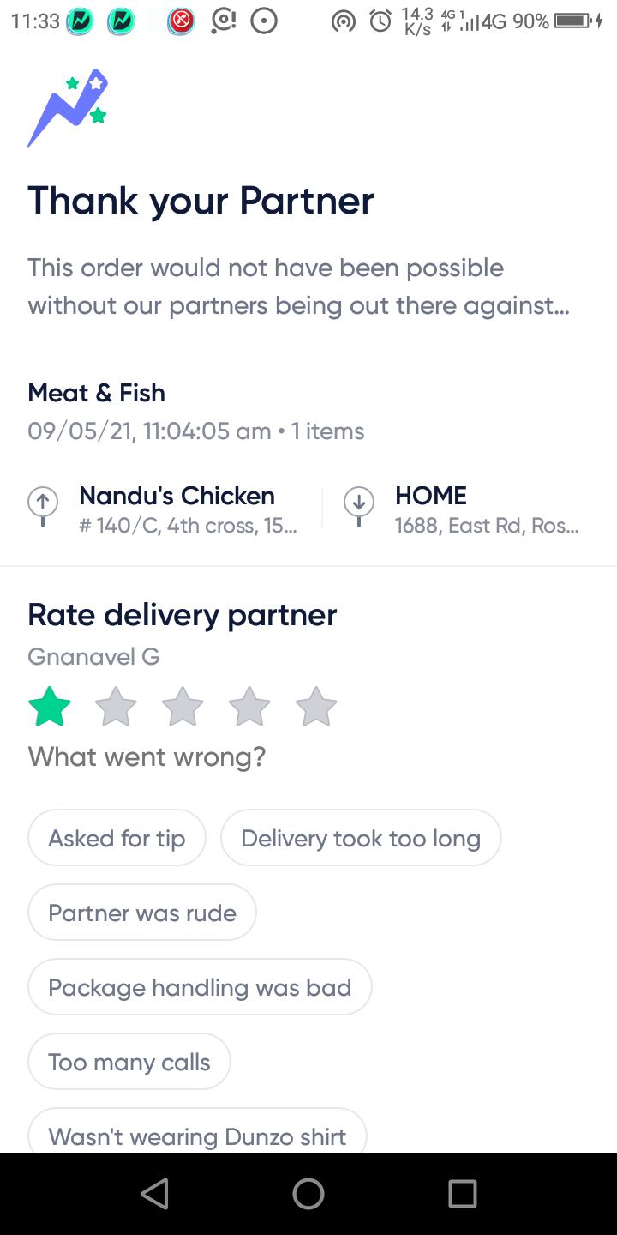Tap the Dunzo logo with stars
This screenshot has width=617, height=1235.
69,108
